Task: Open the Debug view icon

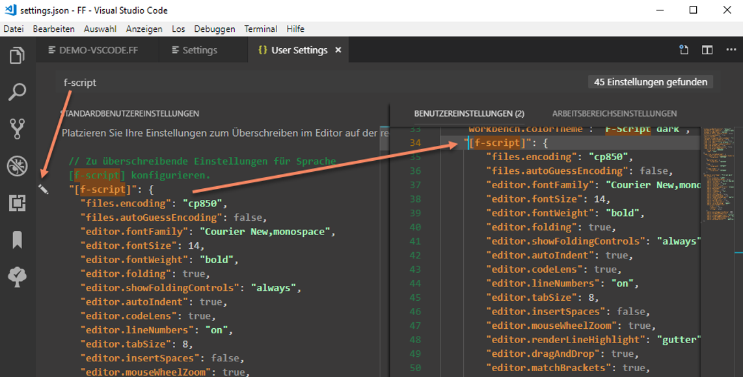Action: click(x=17, y=166)
